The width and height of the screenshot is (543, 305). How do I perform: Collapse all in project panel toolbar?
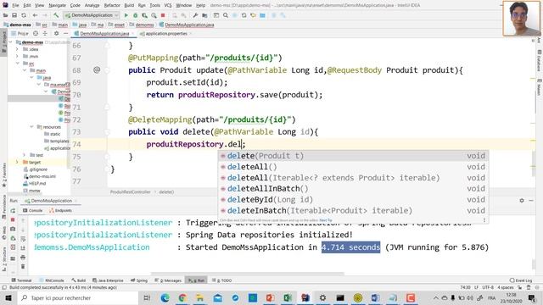point(45,34)
